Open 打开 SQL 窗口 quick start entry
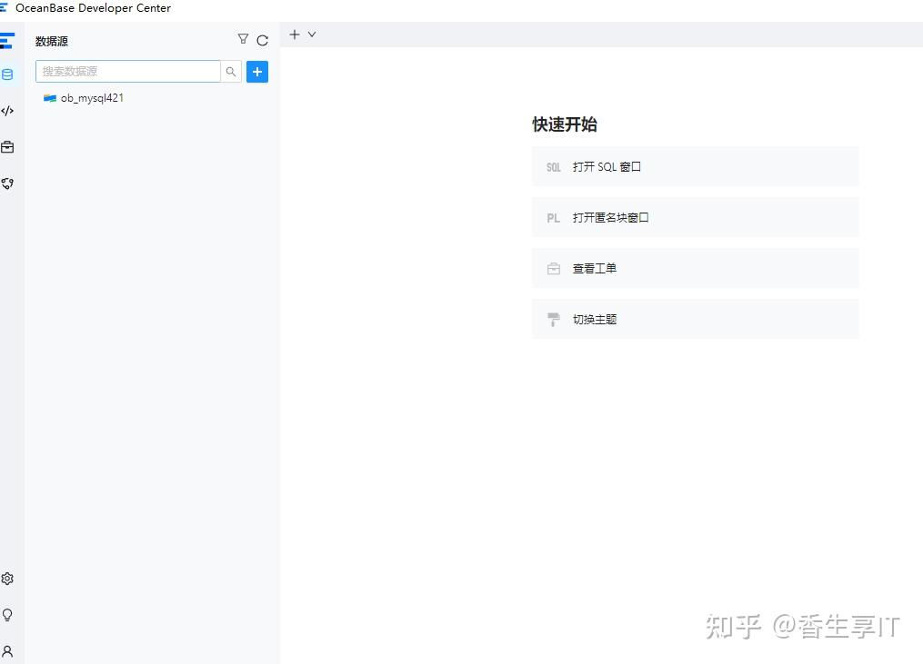This screenshot has width=923, height=664. click(695, 166)
